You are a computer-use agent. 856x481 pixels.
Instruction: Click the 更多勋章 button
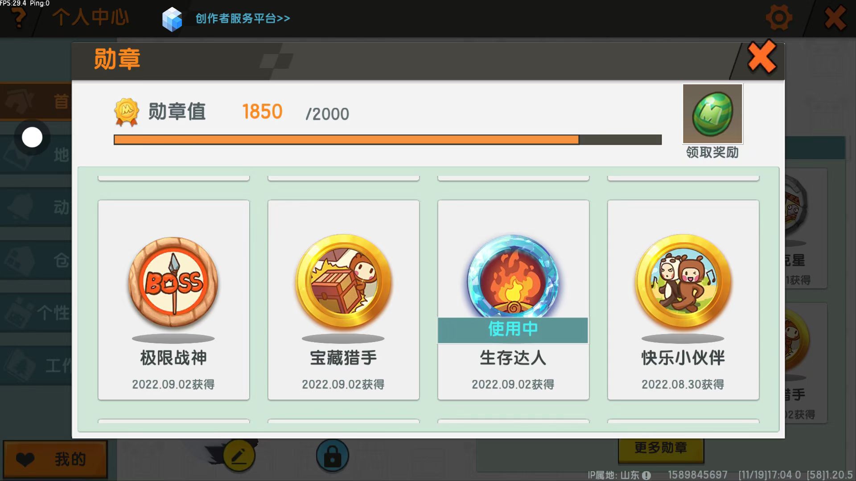661,448
